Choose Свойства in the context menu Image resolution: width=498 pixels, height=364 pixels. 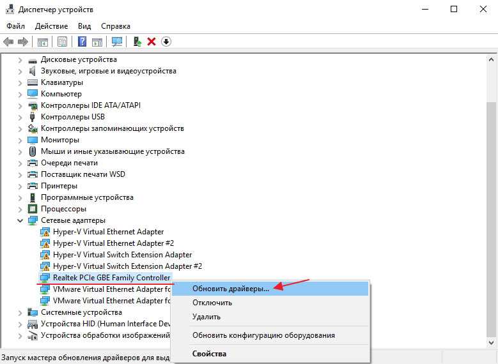click(x=270, y=354)
